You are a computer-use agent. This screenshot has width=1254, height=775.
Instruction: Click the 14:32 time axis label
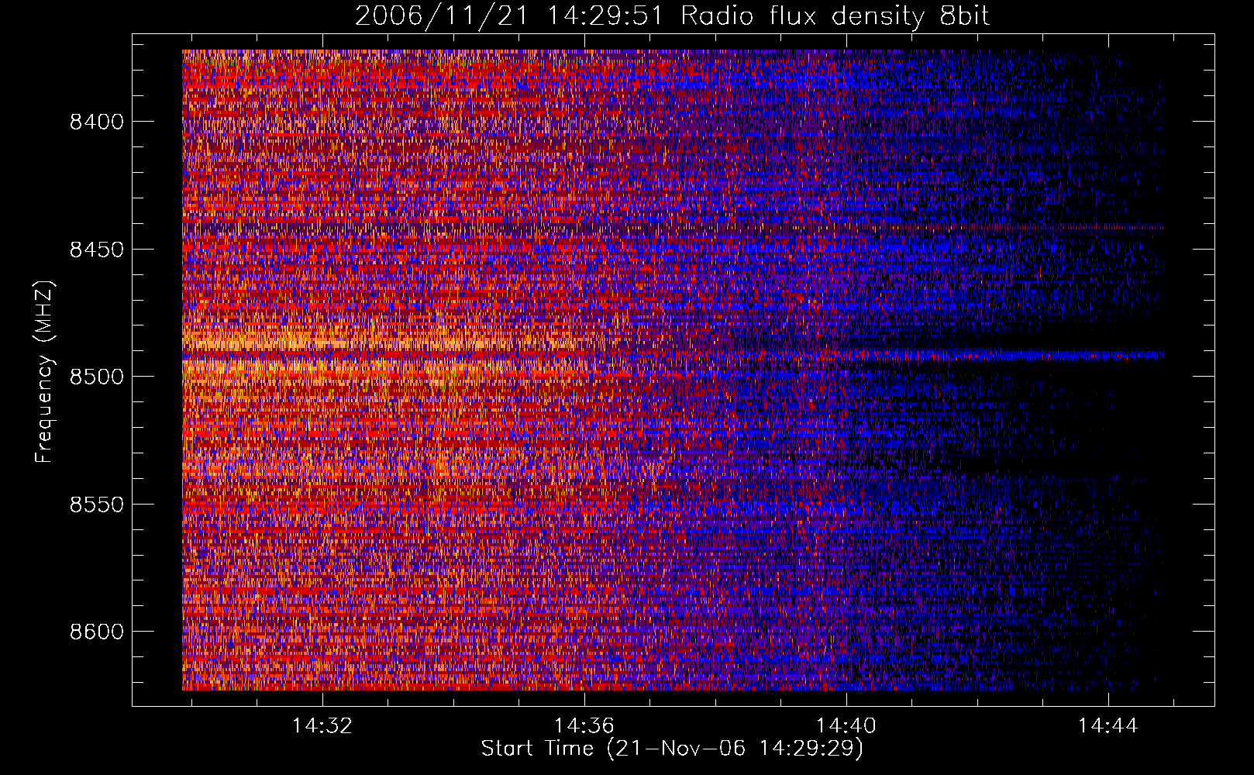pos(322,725)
